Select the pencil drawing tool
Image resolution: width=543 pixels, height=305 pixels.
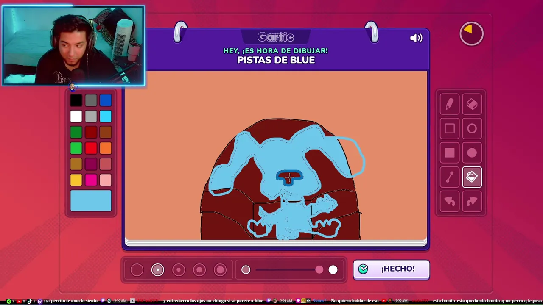pyautogui.click(x=450, y=105)
